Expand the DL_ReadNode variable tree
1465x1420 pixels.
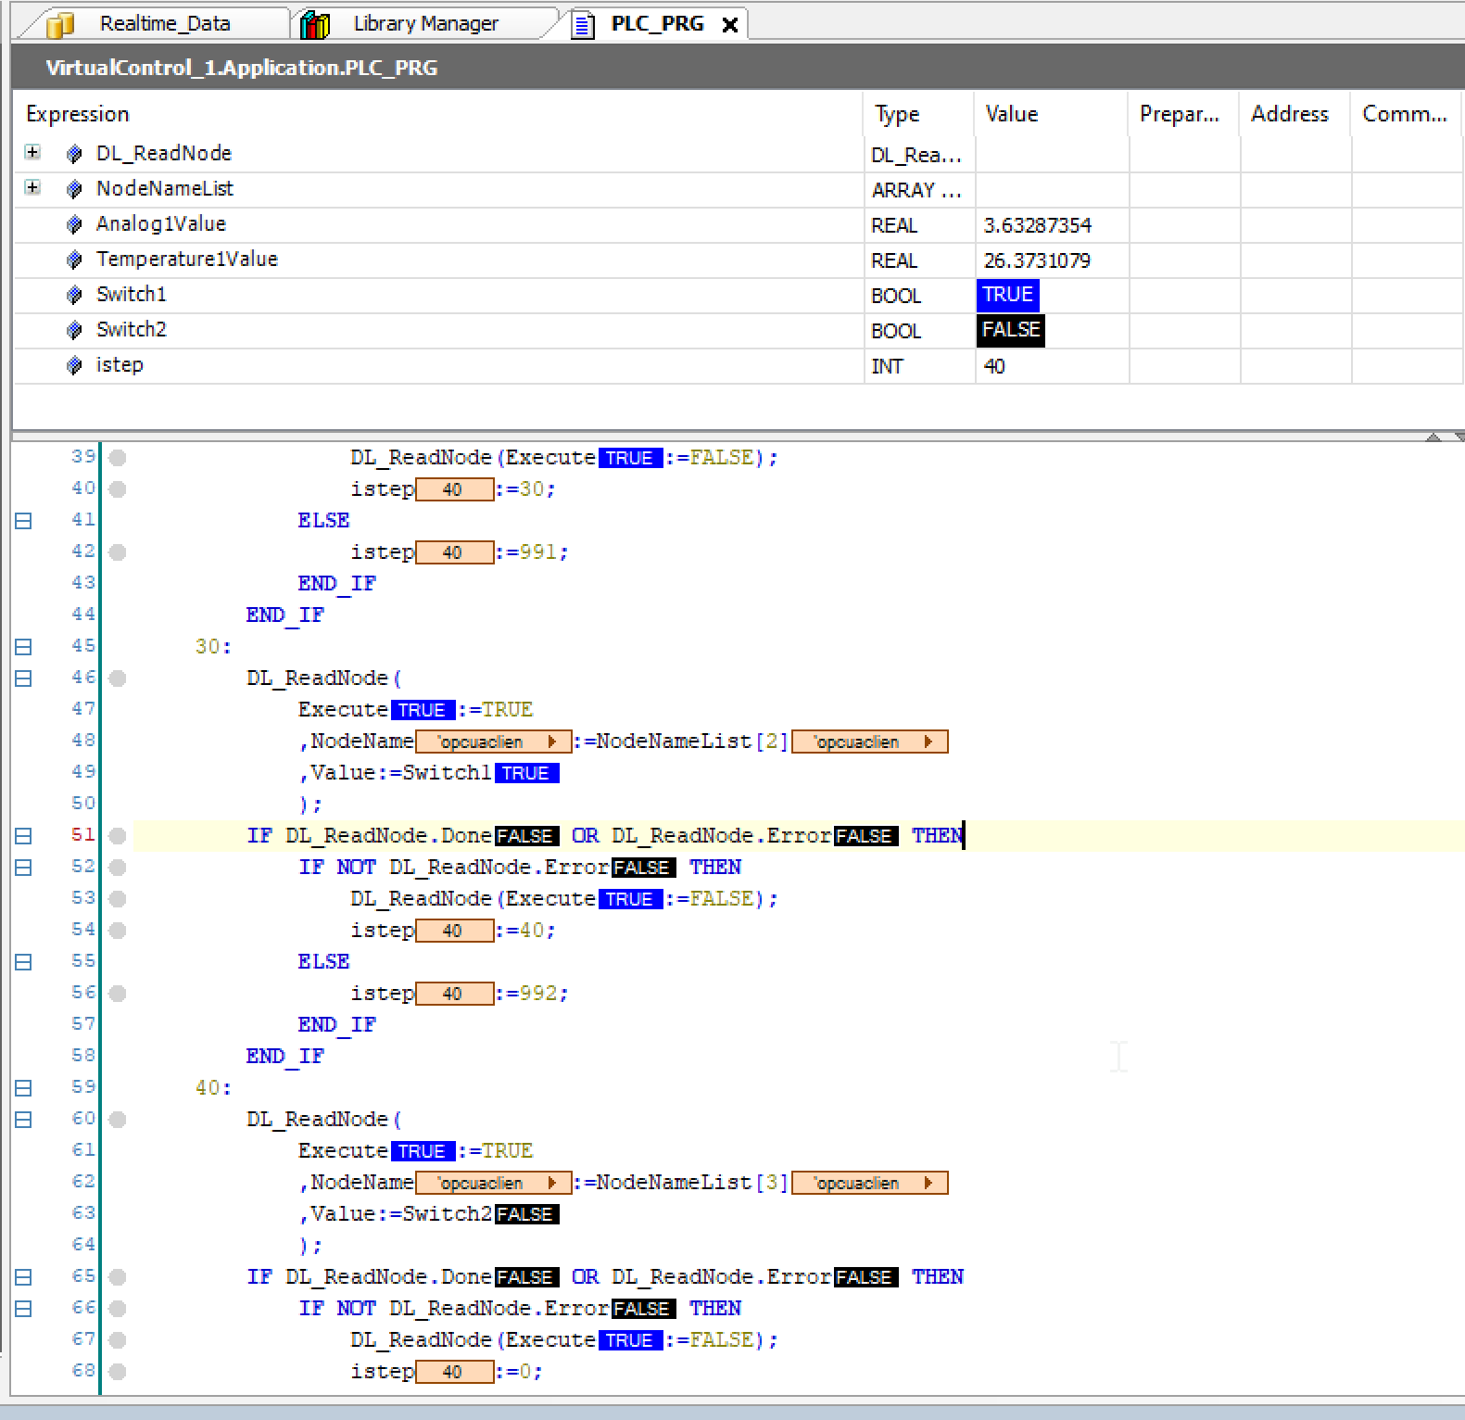(32, 152)
